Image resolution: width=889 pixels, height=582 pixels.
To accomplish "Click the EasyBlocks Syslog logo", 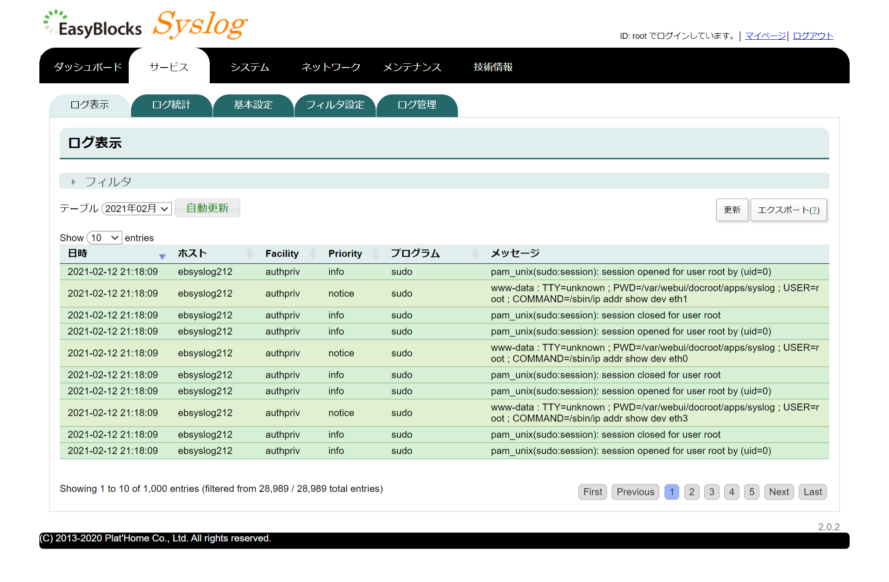I will pyautogui.click(x=145, y=25).
